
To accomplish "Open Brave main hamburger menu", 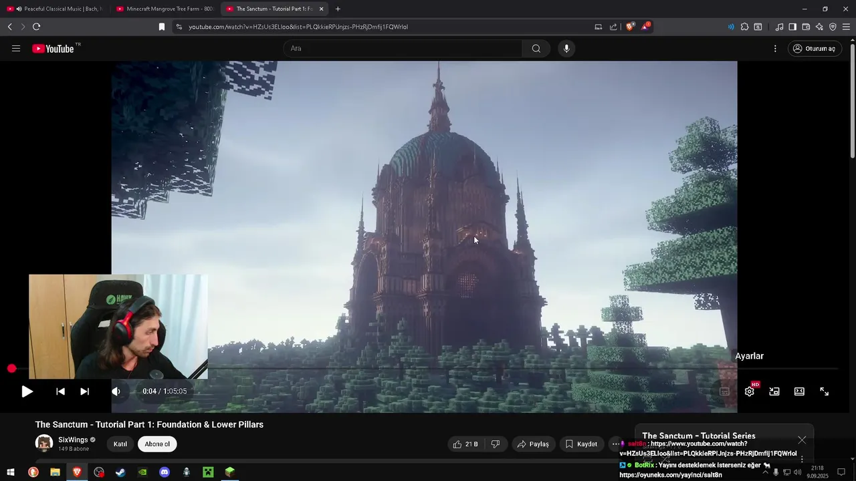I will tap(846, 27).
